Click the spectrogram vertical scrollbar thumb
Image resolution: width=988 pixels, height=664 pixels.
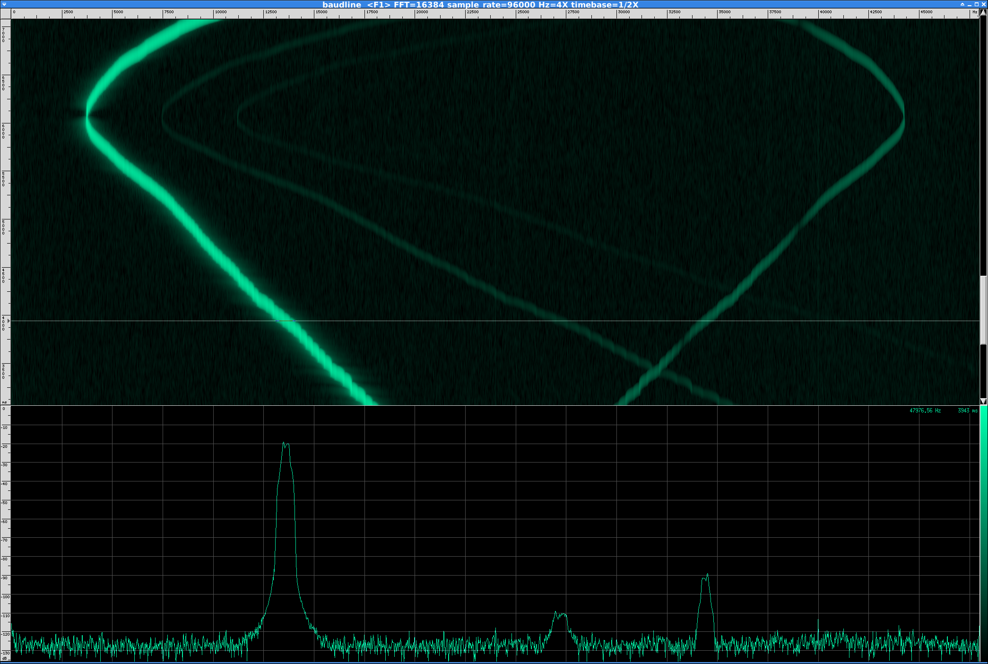(983, 310)
